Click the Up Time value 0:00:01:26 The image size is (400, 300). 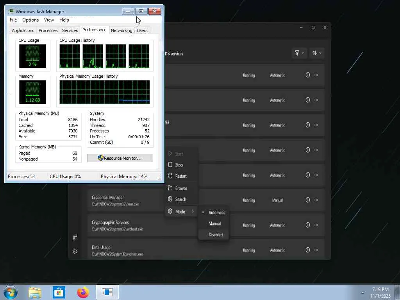(x=139, y=137)
